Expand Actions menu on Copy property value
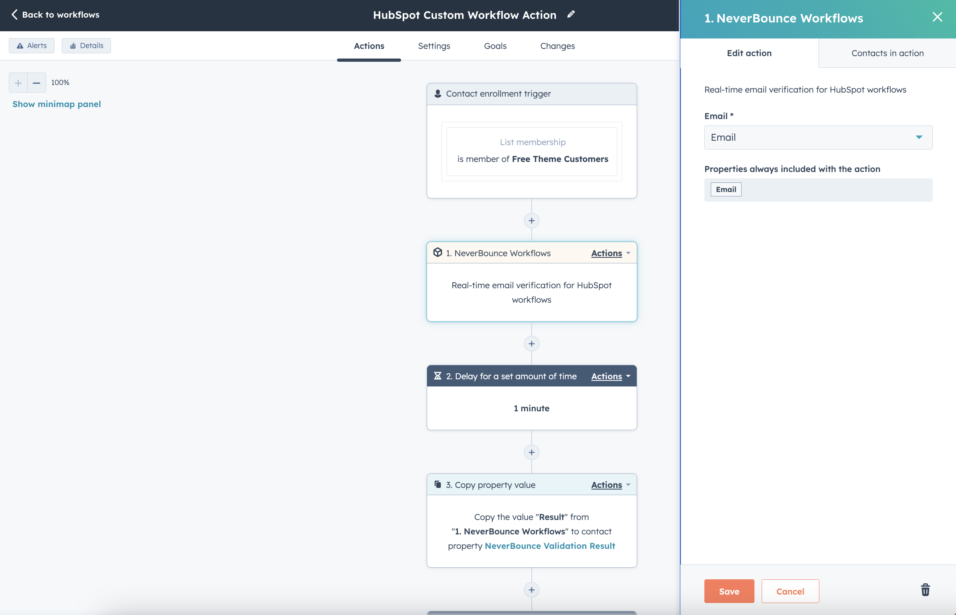The image size is (956, 615). 611,485
